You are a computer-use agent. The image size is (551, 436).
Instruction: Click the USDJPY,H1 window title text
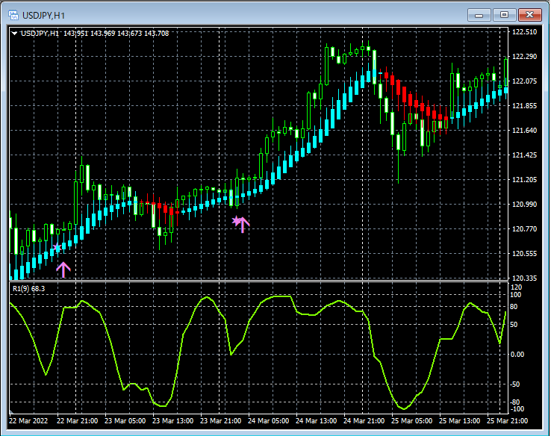point(43,16)
